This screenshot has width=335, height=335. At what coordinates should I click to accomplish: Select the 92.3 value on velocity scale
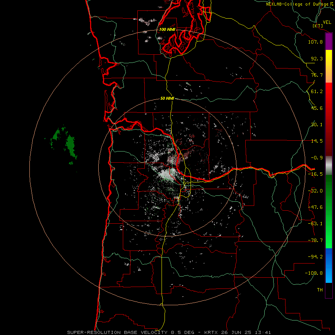[317, 58]
